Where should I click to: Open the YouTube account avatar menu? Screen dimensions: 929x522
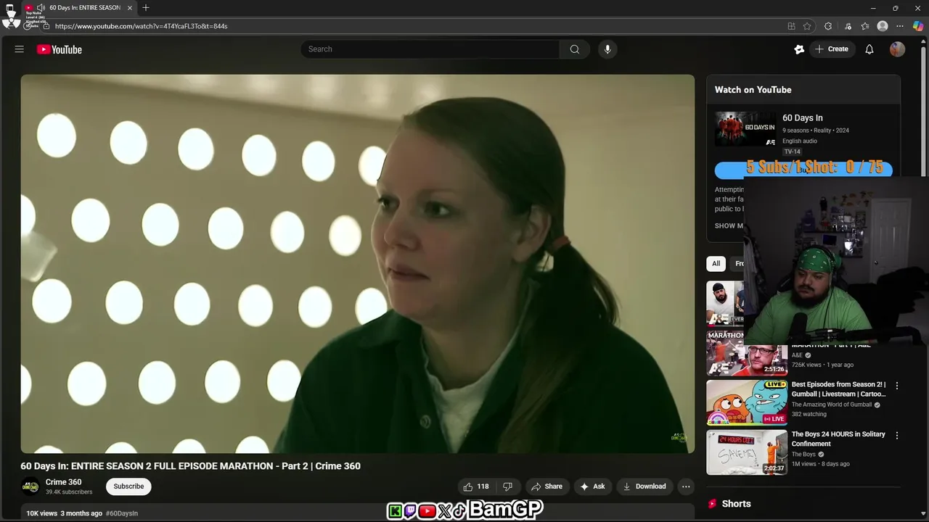898,49
